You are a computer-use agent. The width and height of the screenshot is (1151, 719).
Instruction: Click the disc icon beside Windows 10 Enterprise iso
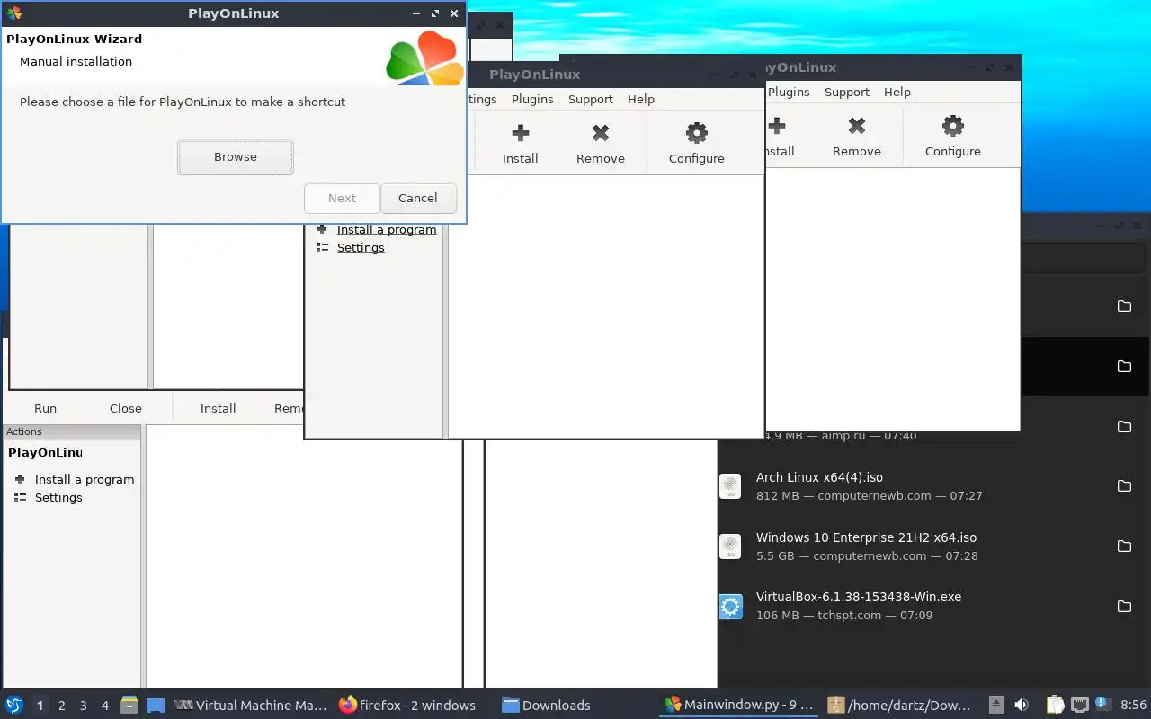click(730, 546)
